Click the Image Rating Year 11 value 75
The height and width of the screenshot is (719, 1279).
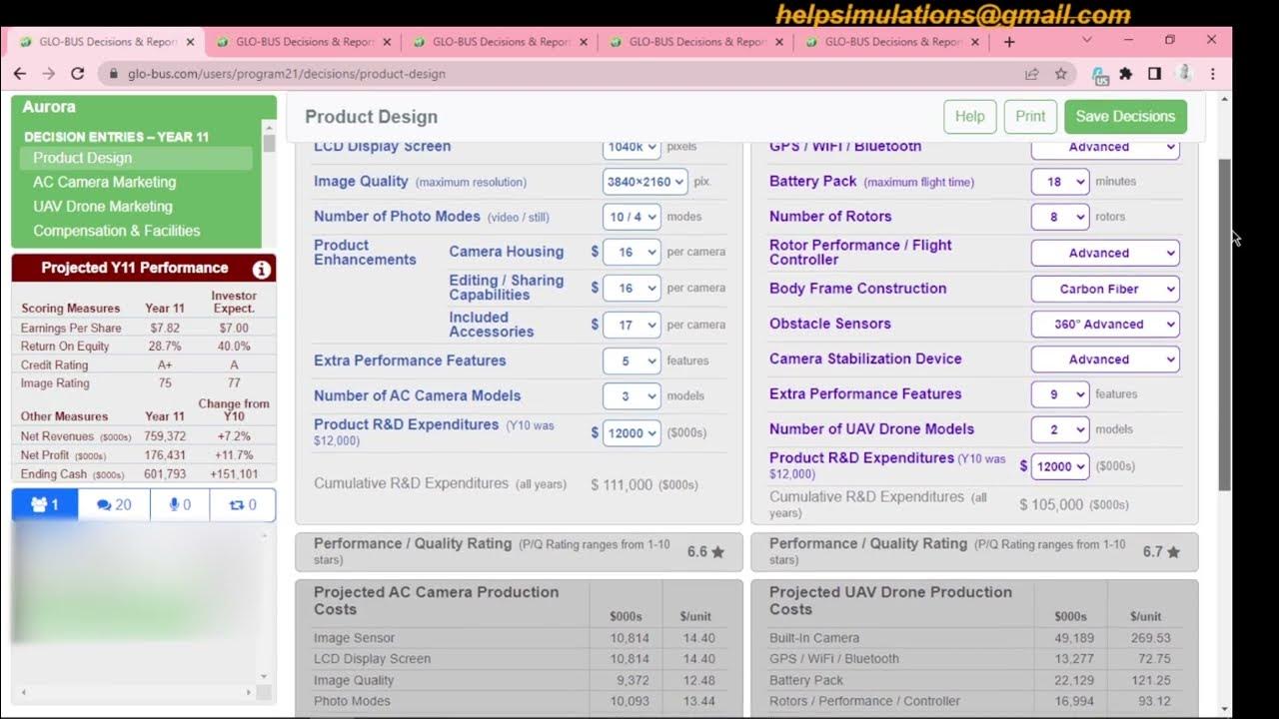tap(165, 383)
